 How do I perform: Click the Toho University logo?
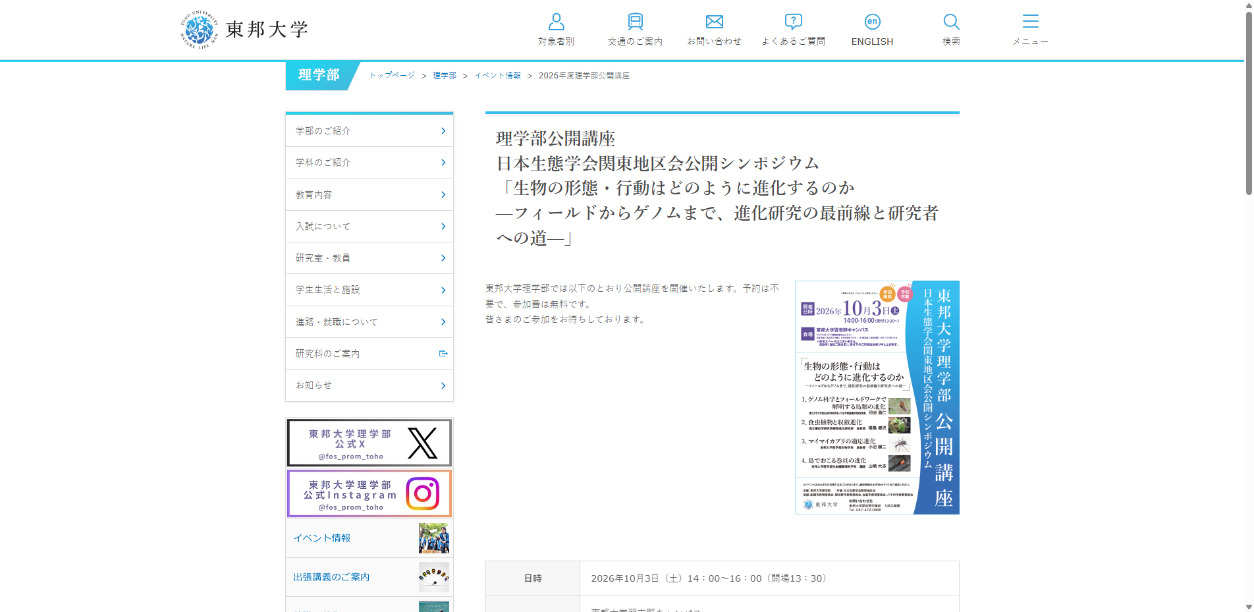point(244,30)
